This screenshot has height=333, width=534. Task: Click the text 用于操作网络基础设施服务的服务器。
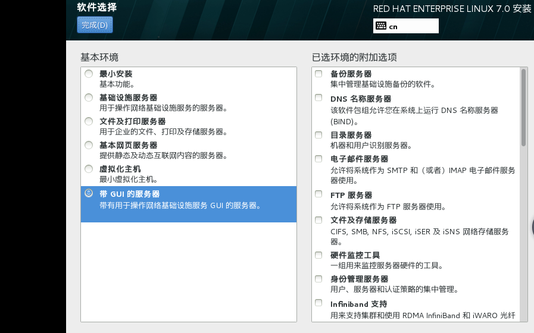(x=164, y=108)
